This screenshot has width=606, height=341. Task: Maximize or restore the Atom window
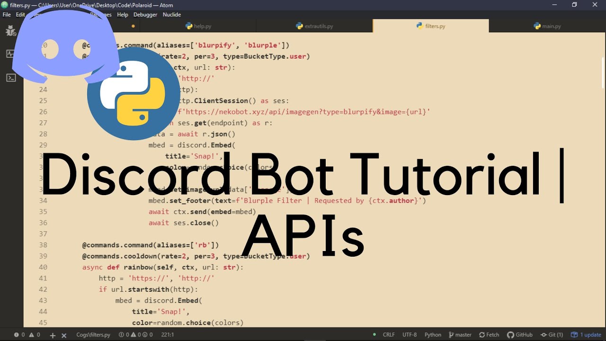tap(574, 4)
